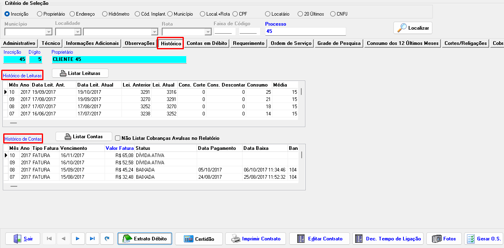The width and height of the screenshot is (504, 248).
Task: Click the Listar Contas printer button
Action: pyautogui.click(x=83, y=137)
